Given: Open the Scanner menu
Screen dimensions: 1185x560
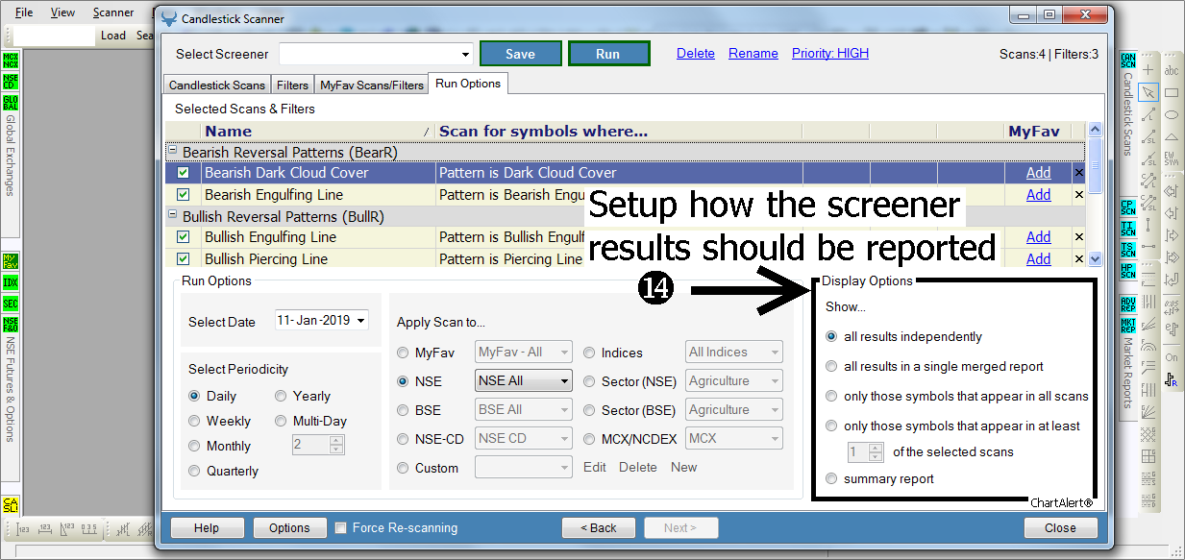Looking at the screenshot, I should pos(113,12).
